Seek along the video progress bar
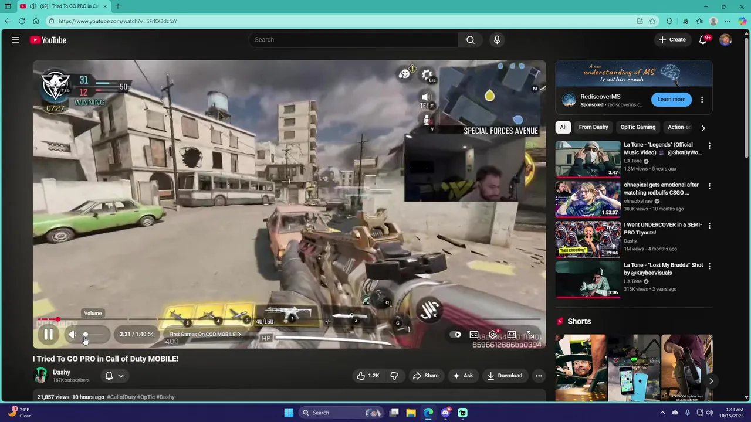Viewport: 751px width, 422px height. 289,319
